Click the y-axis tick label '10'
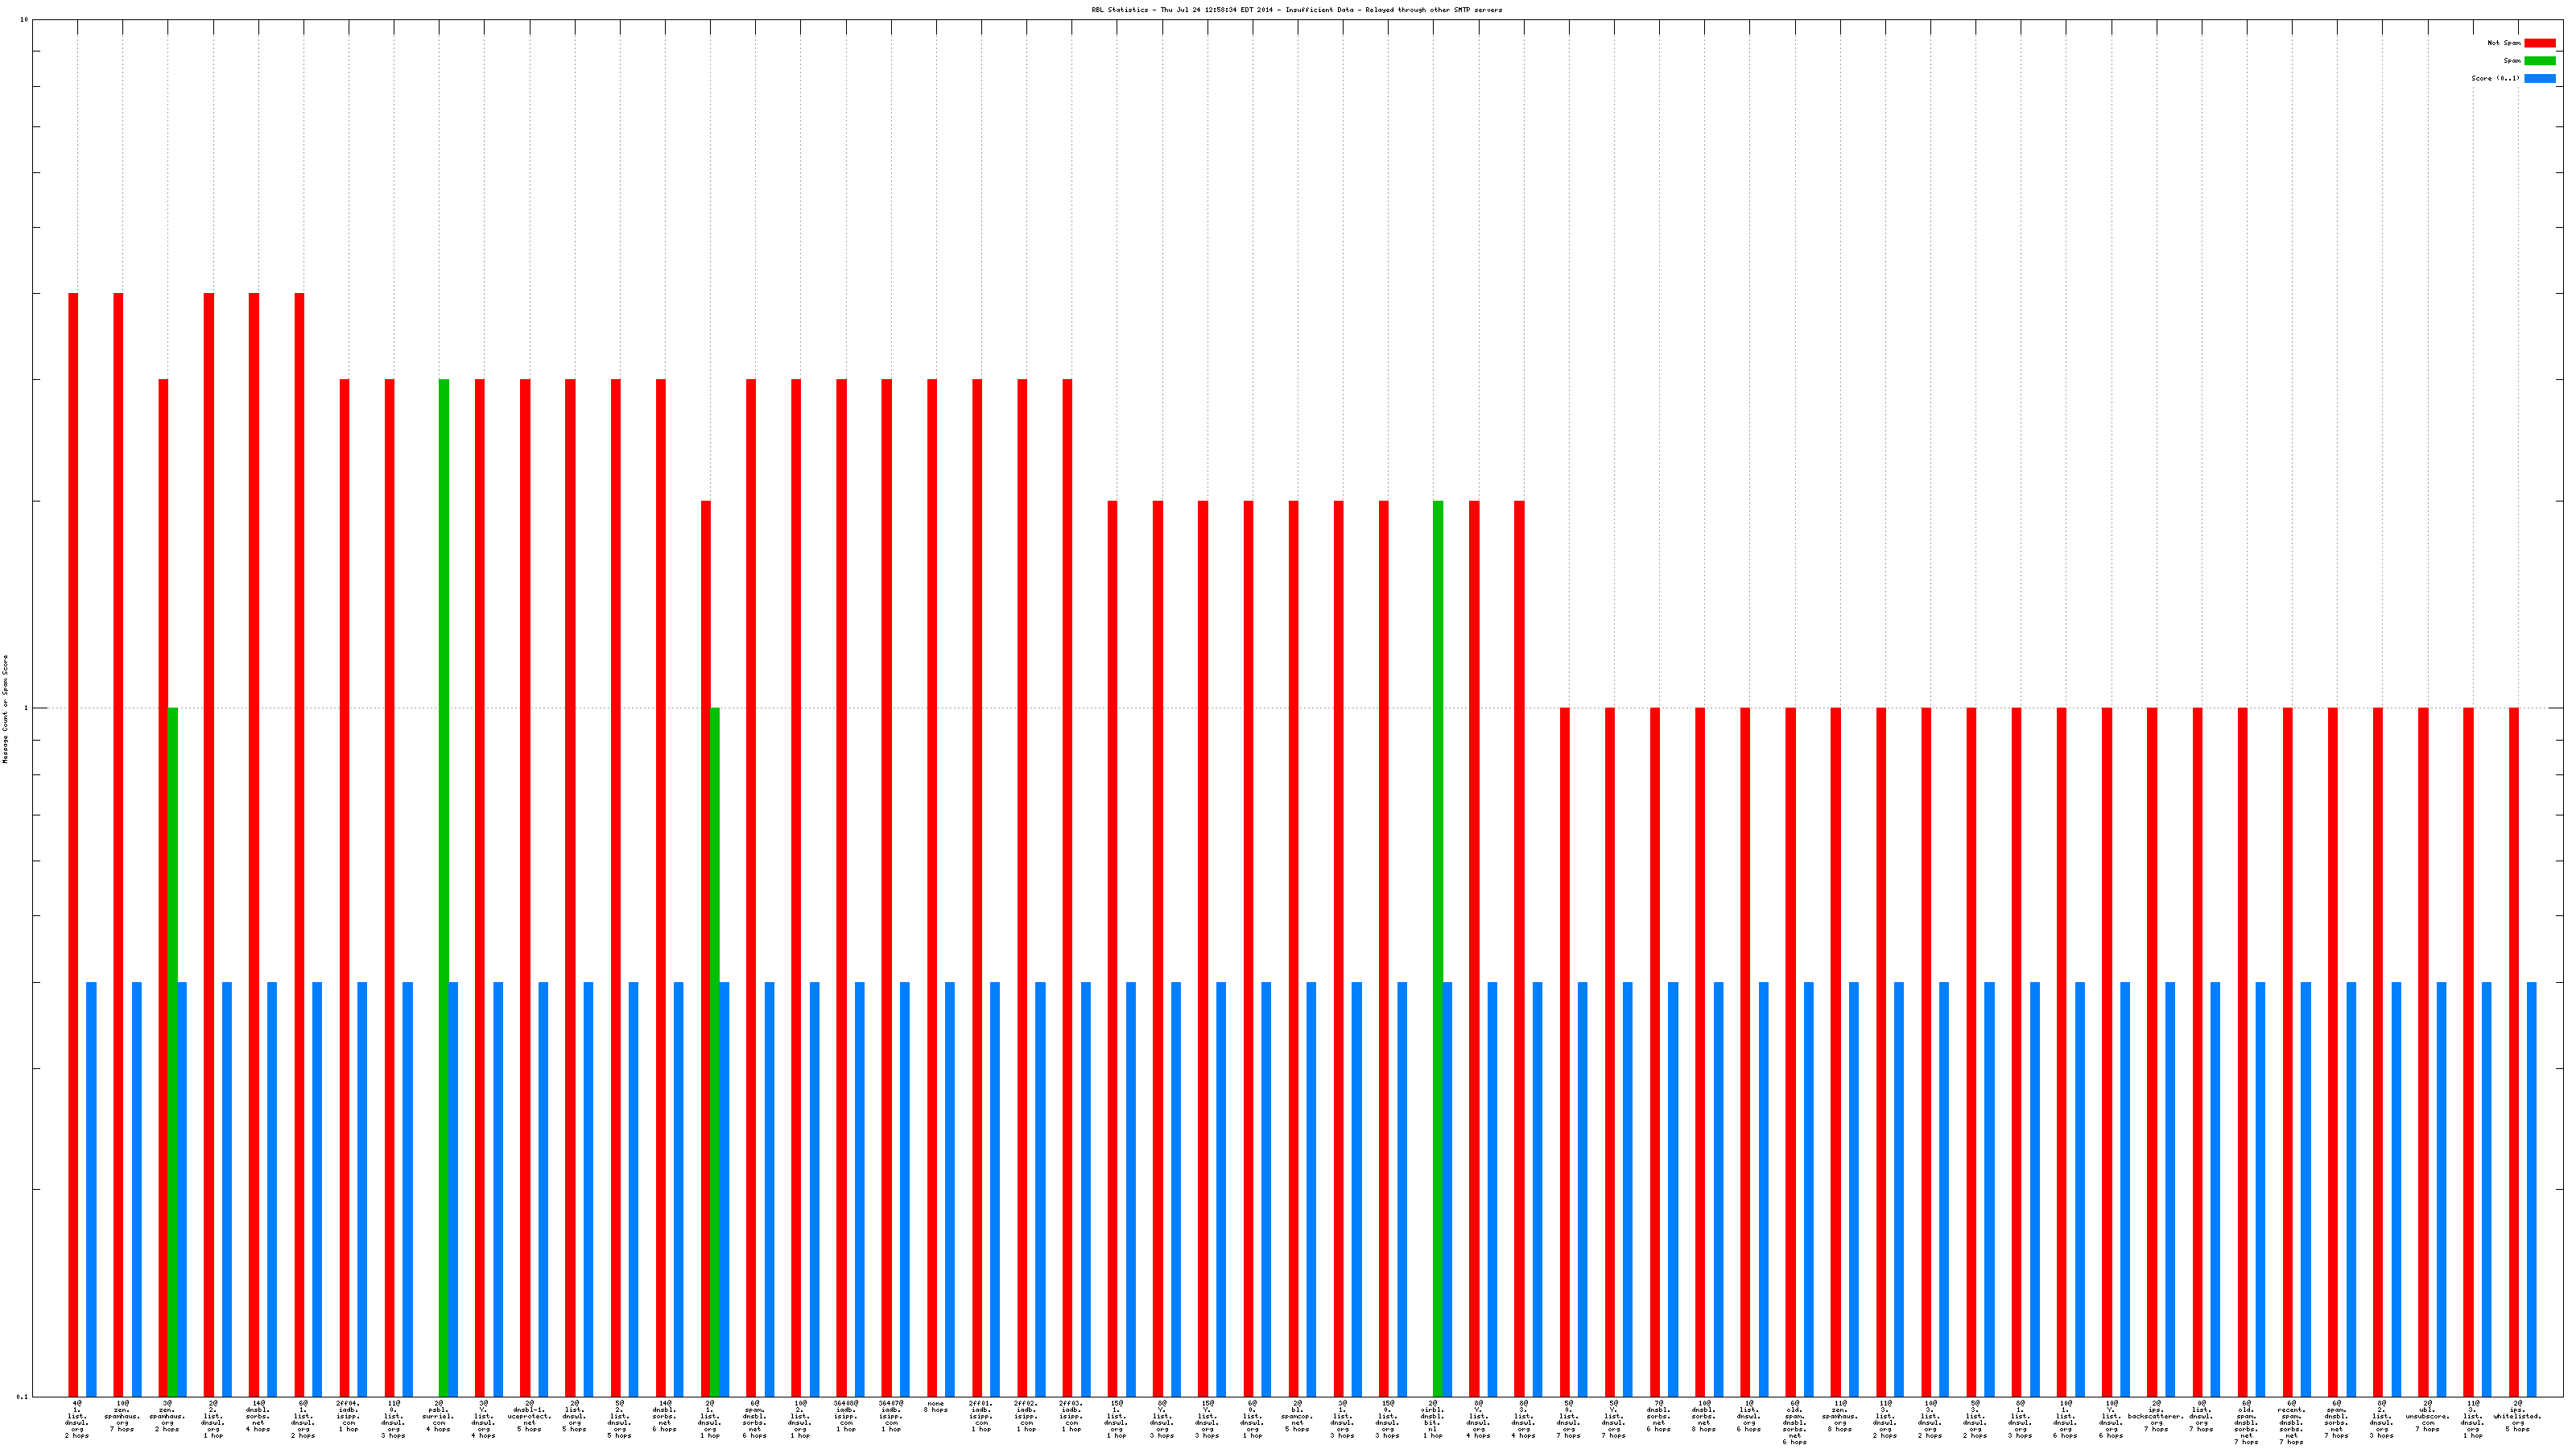Image resolution: width=2576 pixels, height=1449 pixels. [x=24, y=20]
